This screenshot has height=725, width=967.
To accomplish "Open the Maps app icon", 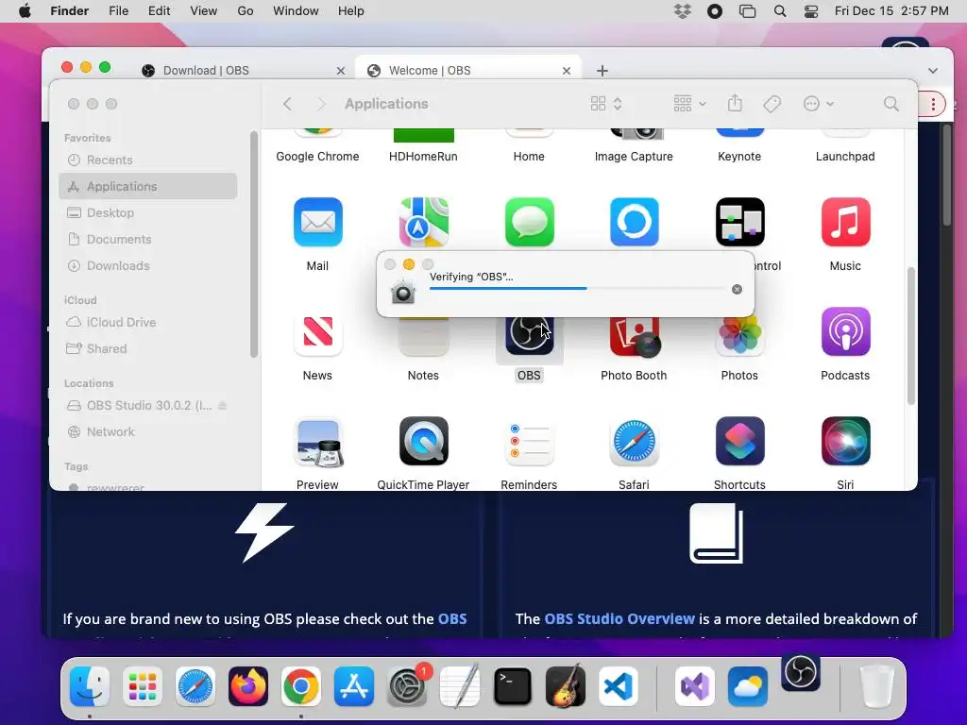I will [424, 222].
